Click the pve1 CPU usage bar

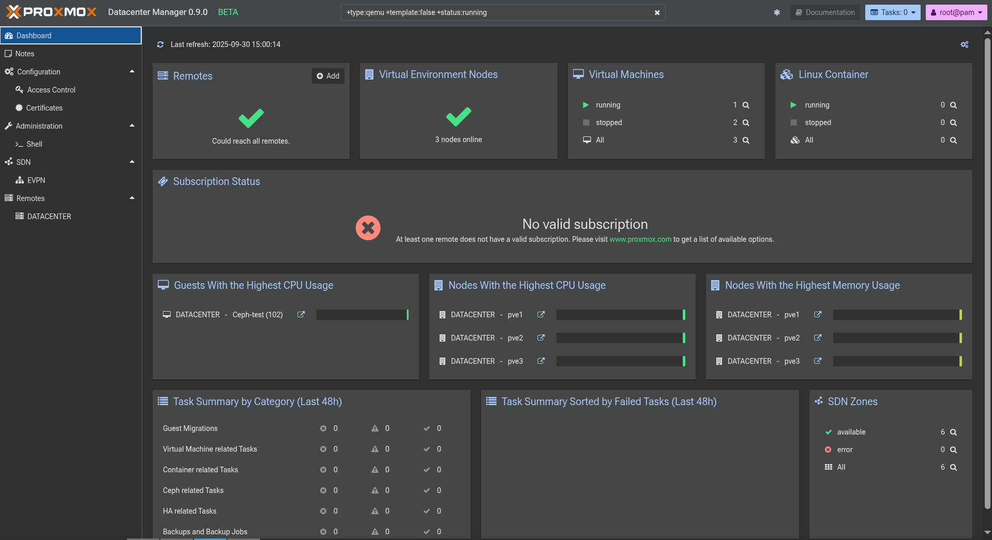point(620,315)
